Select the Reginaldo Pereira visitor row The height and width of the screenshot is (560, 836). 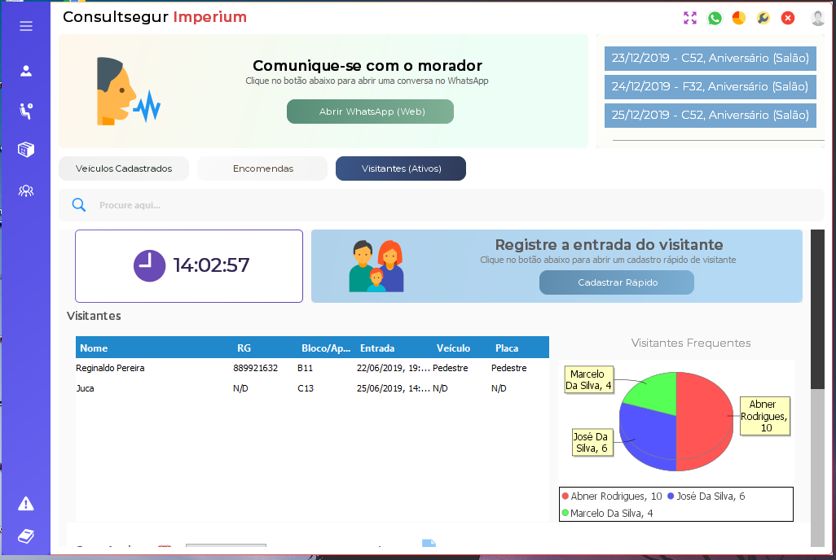coord(312,368)
